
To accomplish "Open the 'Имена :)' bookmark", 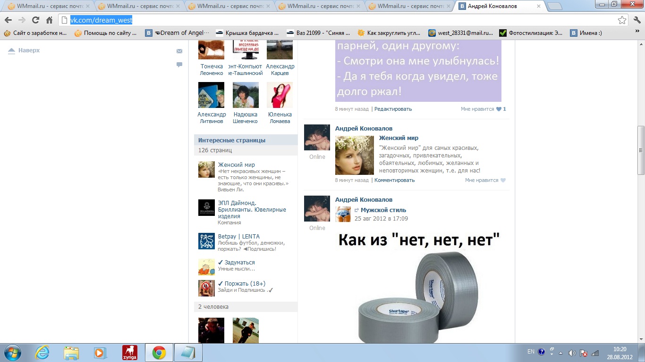I will click(x=586, y=33).
